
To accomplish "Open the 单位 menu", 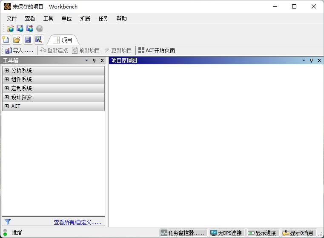I will [67, 18].
